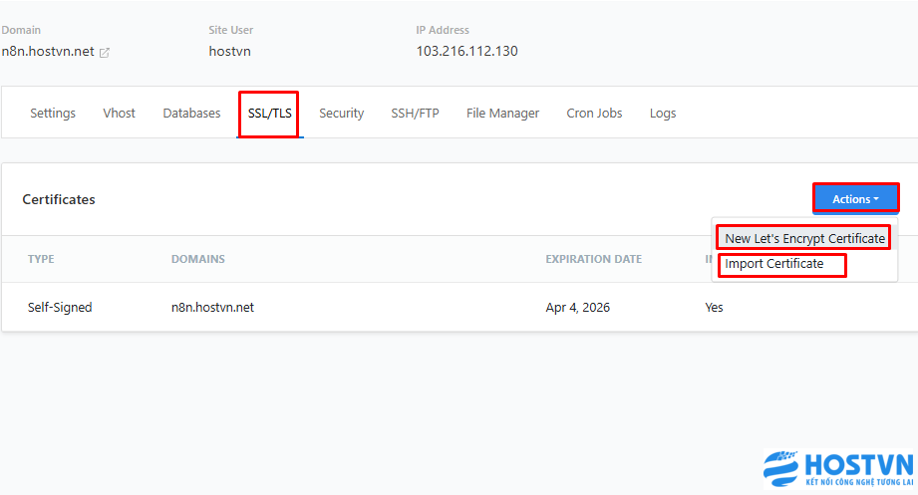Viewport: 918px width, 495px height.
Task: Select the Self-Signed certificate type cell
Action: (60, 307)
